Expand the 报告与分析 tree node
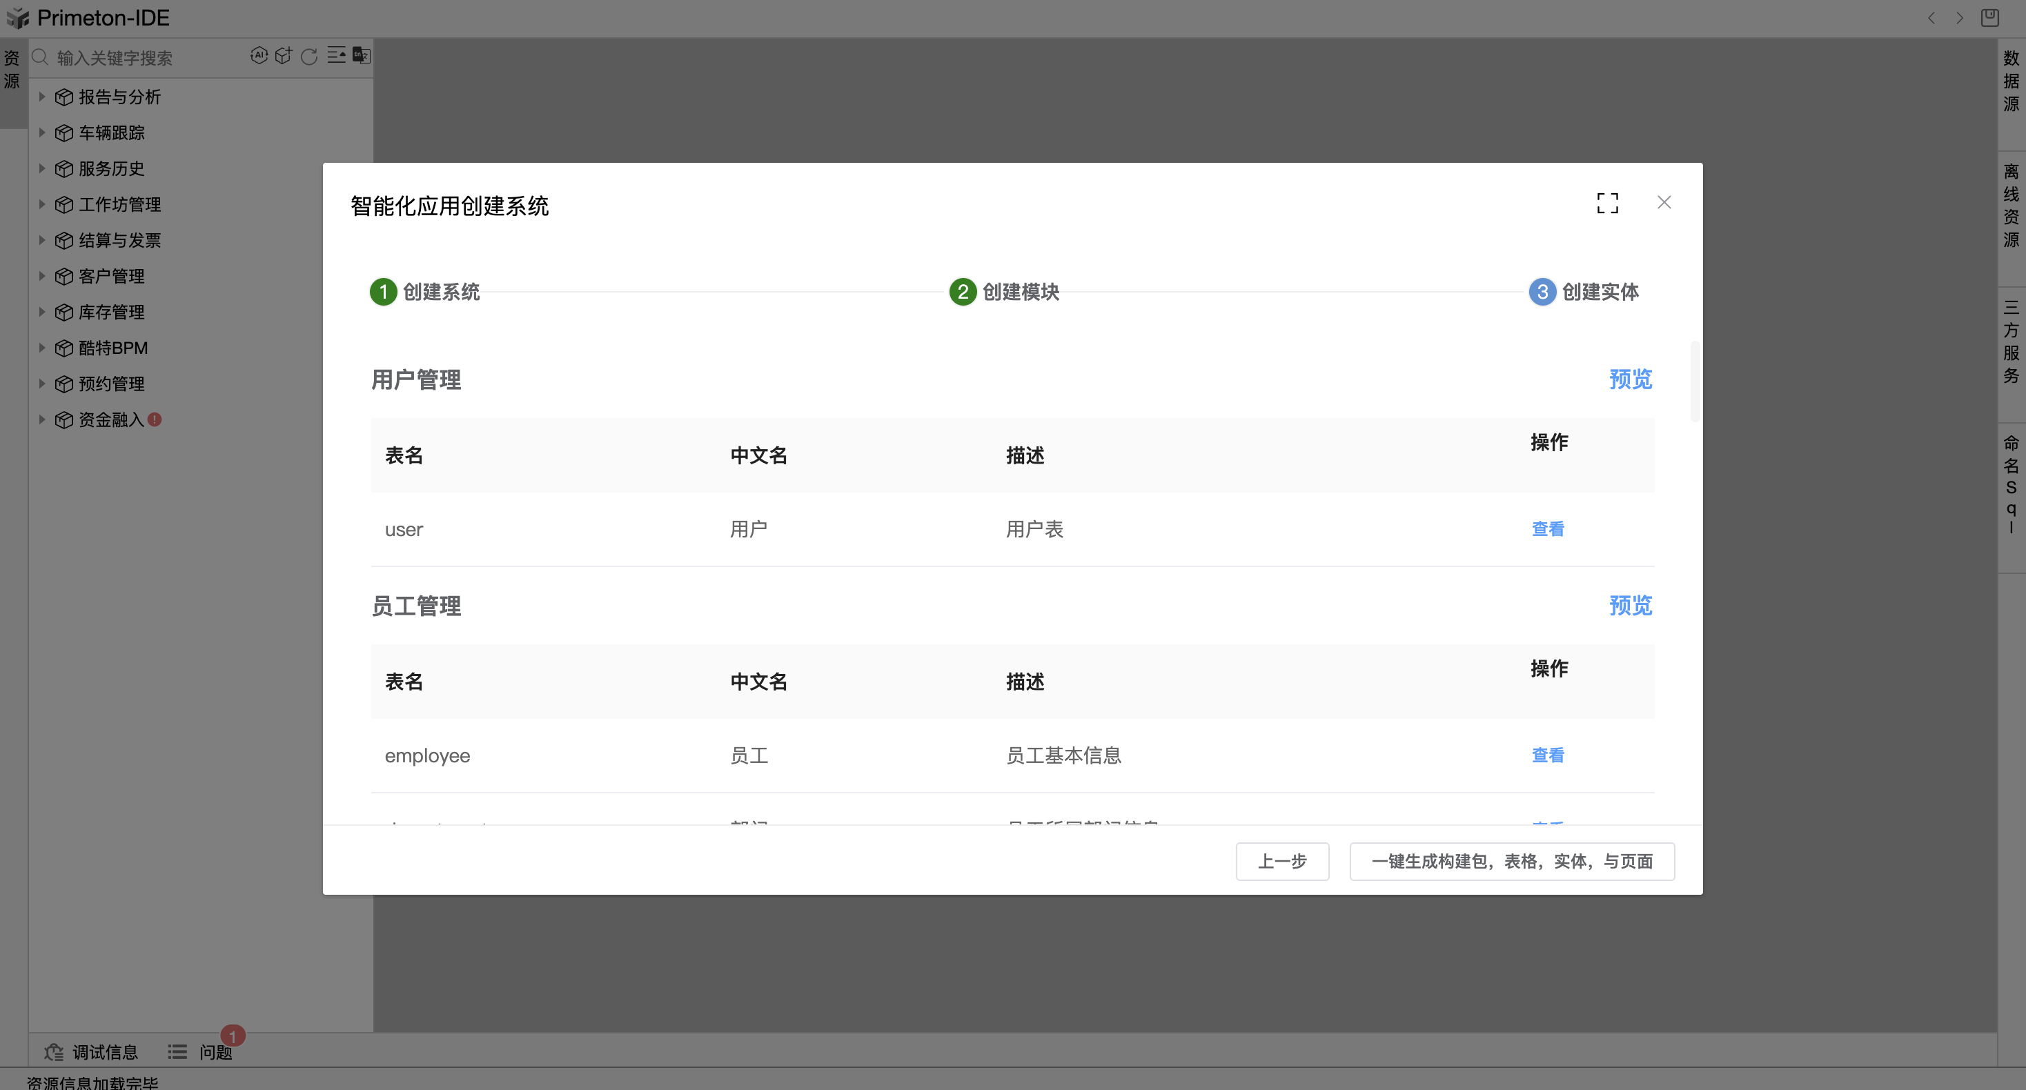The image size is (2026, 1090). tap(43, 97)
